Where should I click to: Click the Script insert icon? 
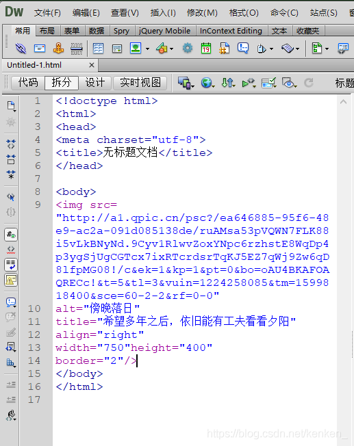[x=287, y=49]
